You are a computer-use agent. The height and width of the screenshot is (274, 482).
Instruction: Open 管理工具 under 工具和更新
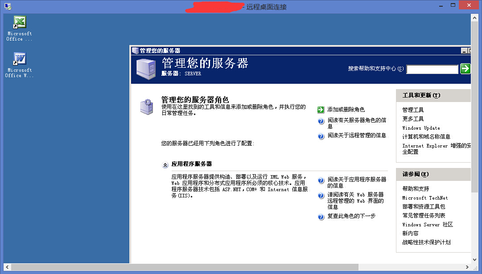click(413, 110)
